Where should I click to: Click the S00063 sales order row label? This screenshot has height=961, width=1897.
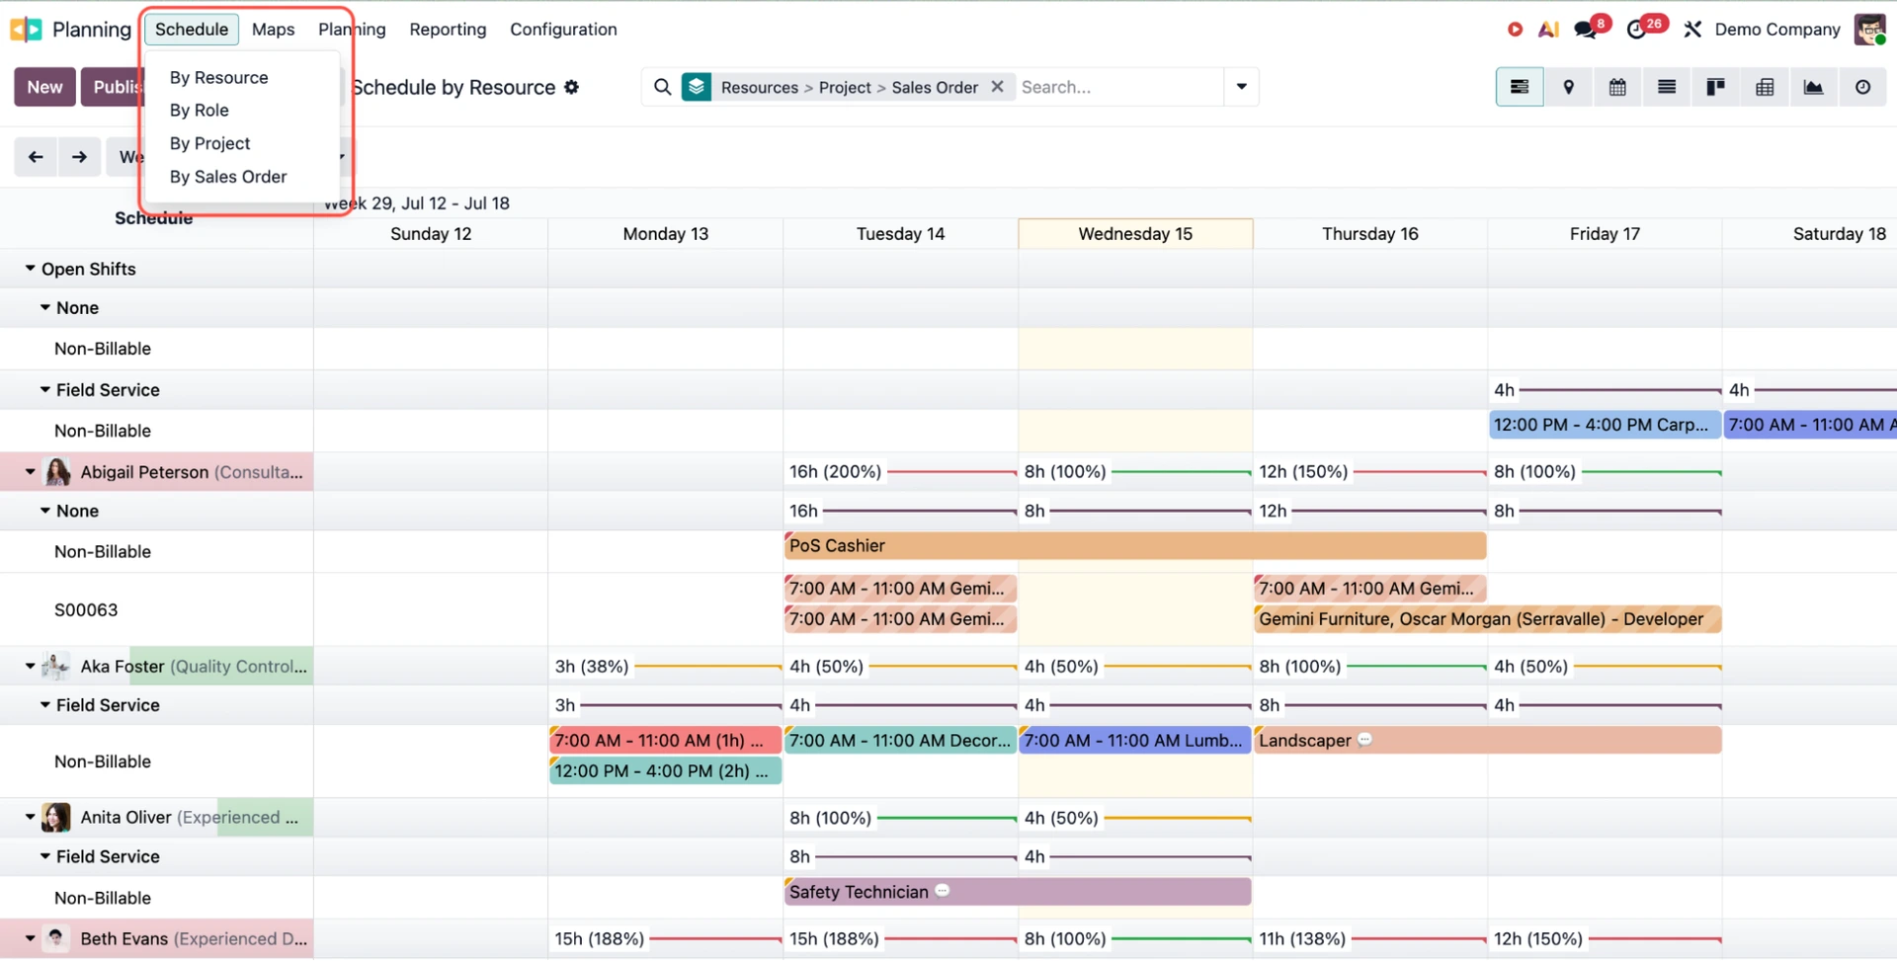[86, 610]
